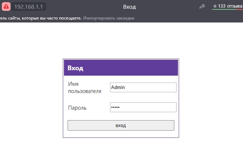
Task: Click the number 133 in the reviews counter
Action: pyautogui.click(x=222, y=6)
